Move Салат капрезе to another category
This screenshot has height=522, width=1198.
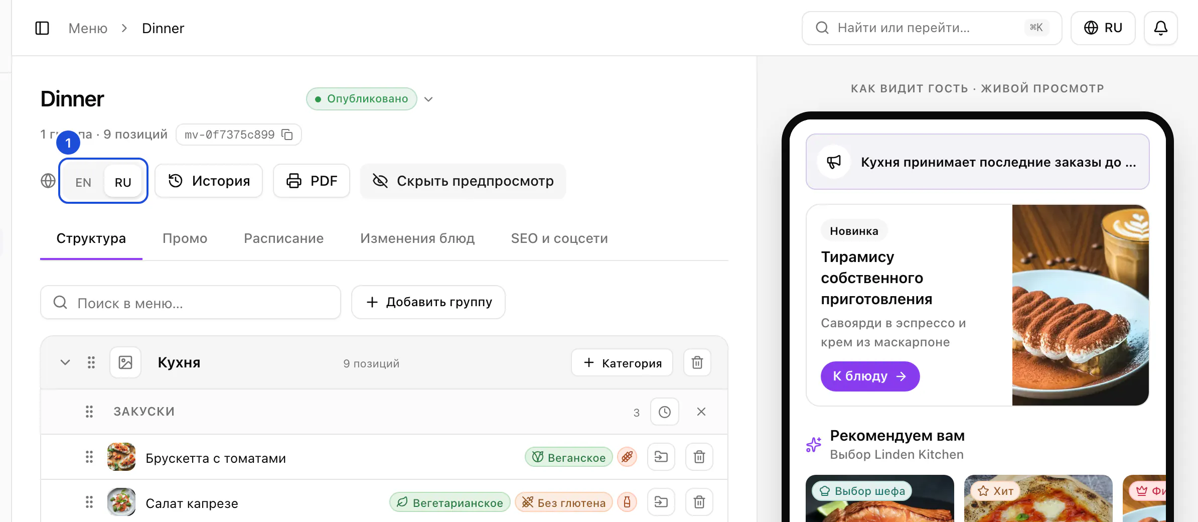[661, 502]
